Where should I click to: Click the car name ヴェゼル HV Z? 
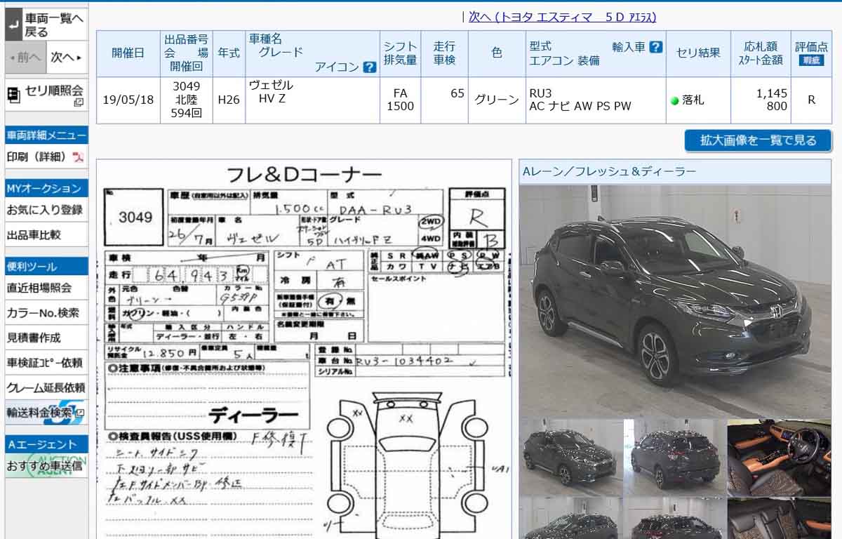pyautogui.click(x=272, y=92)
